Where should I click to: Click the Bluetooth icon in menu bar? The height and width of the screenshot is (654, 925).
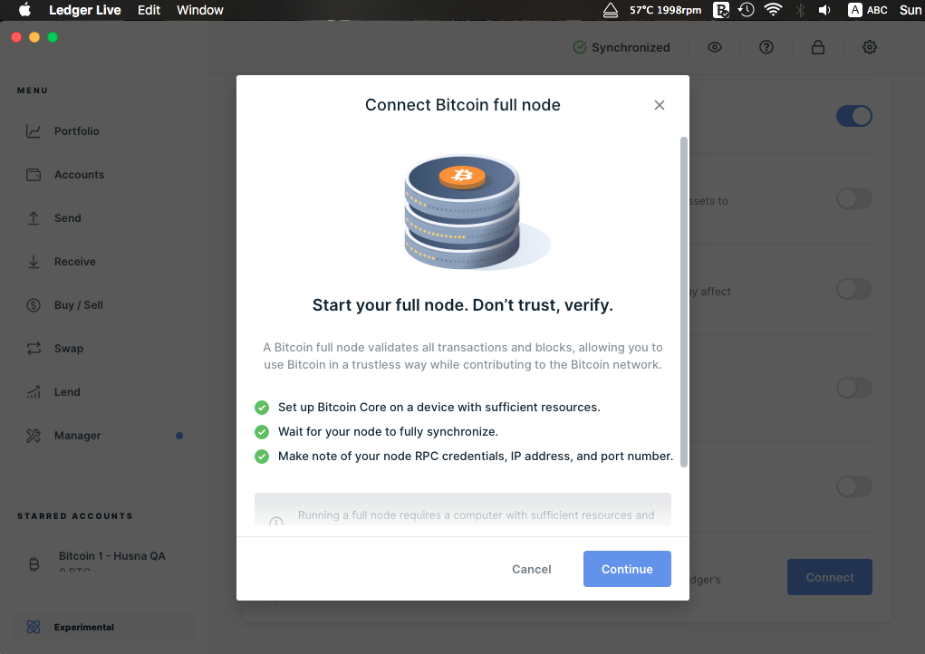tap(801, 10)
